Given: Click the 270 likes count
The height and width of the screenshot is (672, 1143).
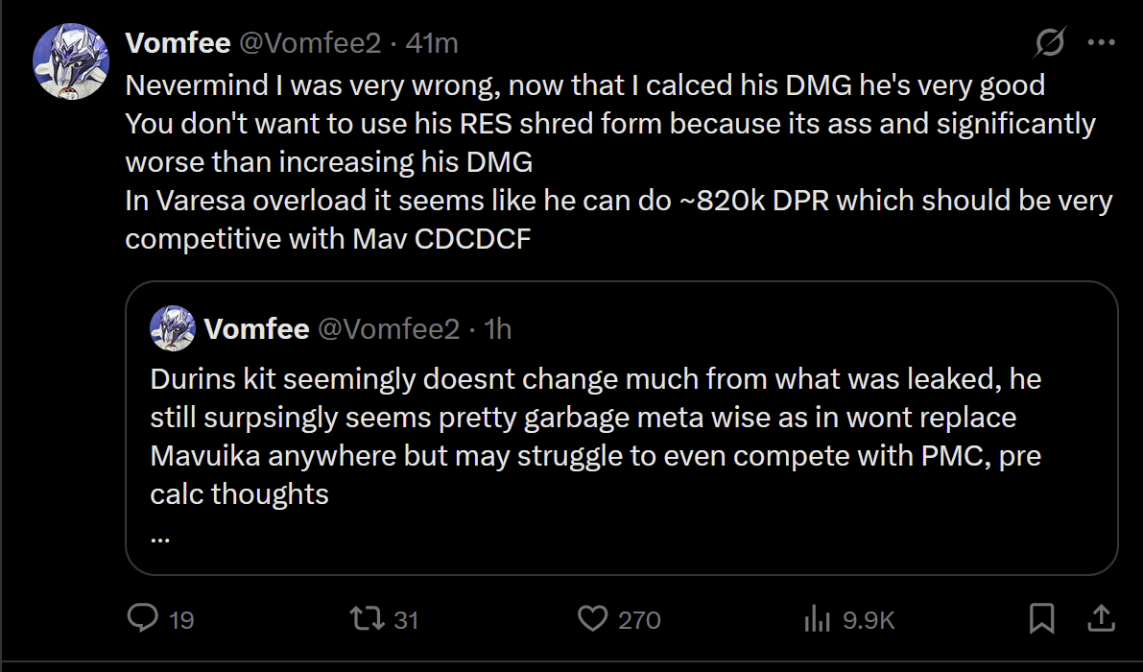Looking at the screenshot, I should [639, 620].
